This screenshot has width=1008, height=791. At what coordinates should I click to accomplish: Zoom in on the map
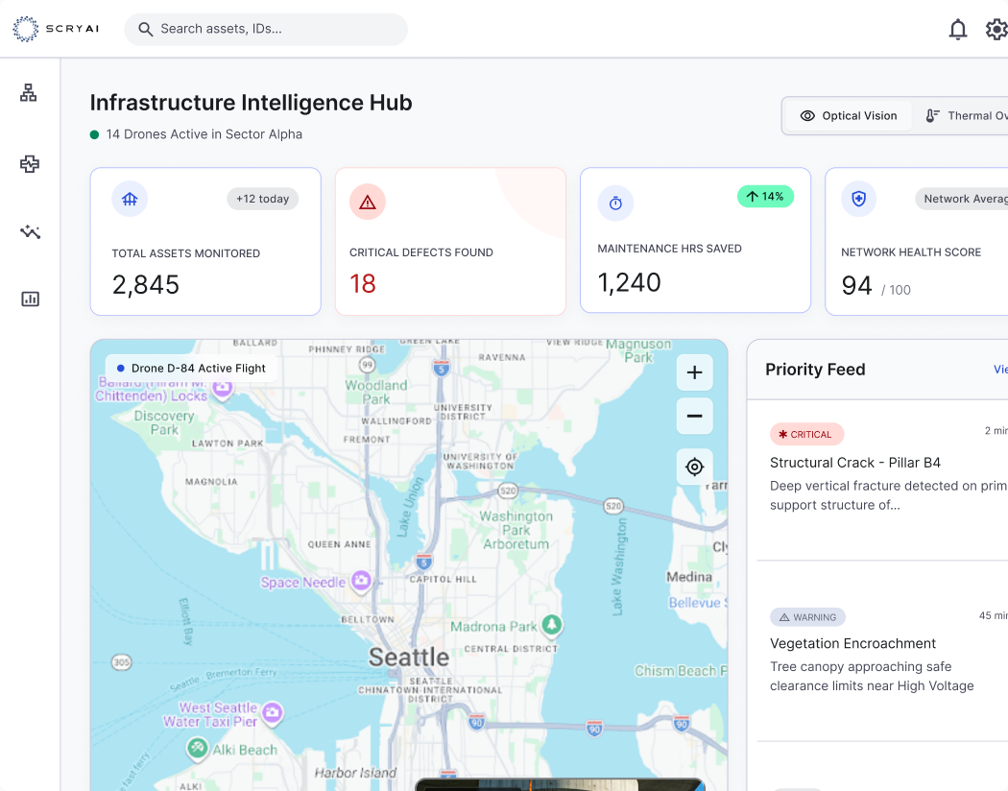click(694, 372)
